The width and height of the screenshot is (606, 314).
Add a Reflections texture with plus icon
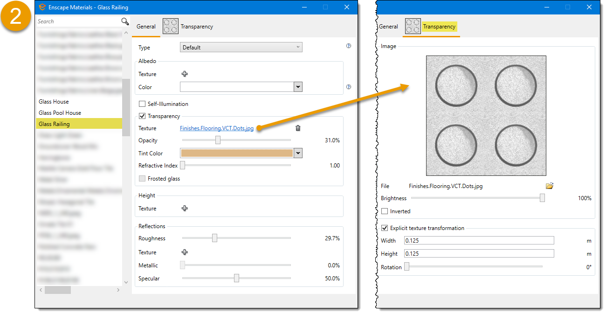click(x=185, y=252)
